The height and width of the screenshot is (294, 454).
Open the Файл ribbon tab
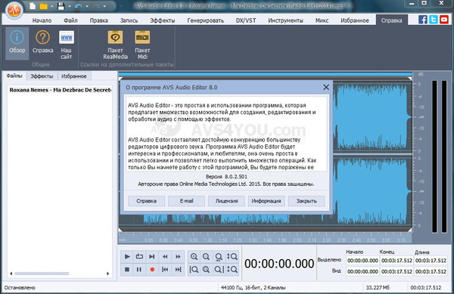70,20
